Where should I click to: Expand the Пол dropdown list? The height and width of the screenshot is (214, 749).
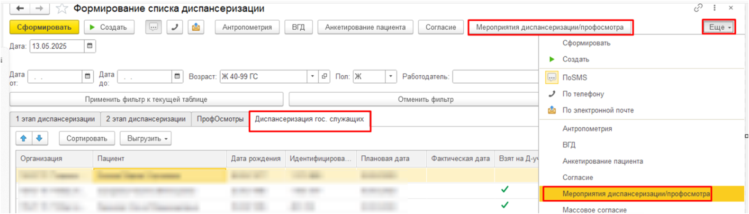390,77
